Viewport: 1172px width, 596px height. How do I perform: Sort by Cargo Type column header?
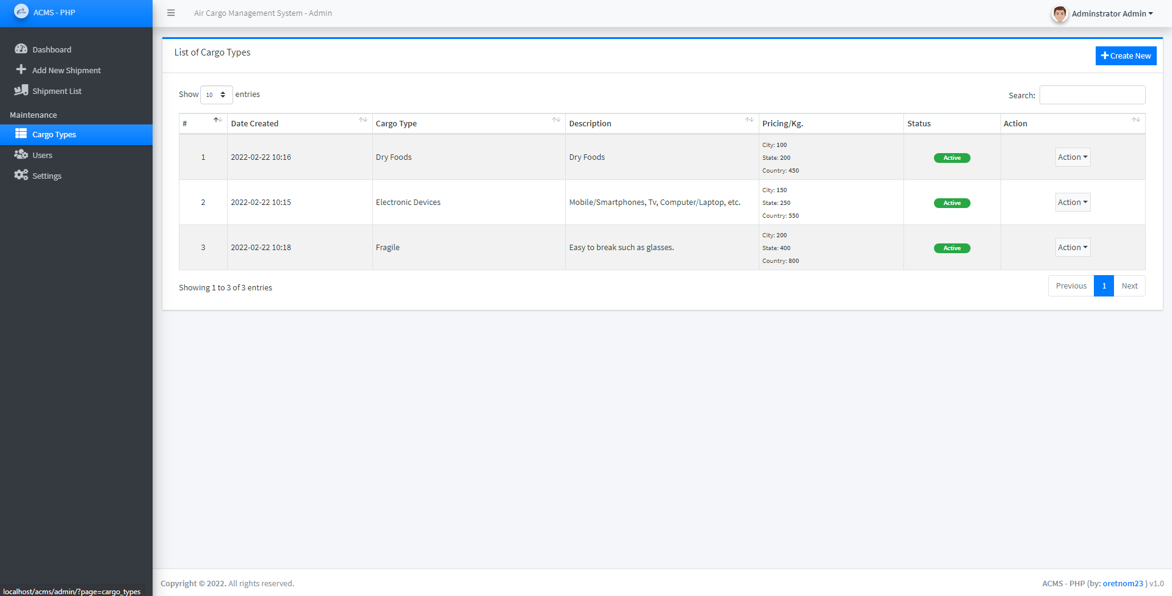[469, 123]
